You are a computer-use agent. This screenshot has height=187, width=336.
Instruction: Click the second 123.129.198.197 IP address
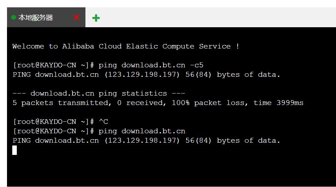coord(142,140)
